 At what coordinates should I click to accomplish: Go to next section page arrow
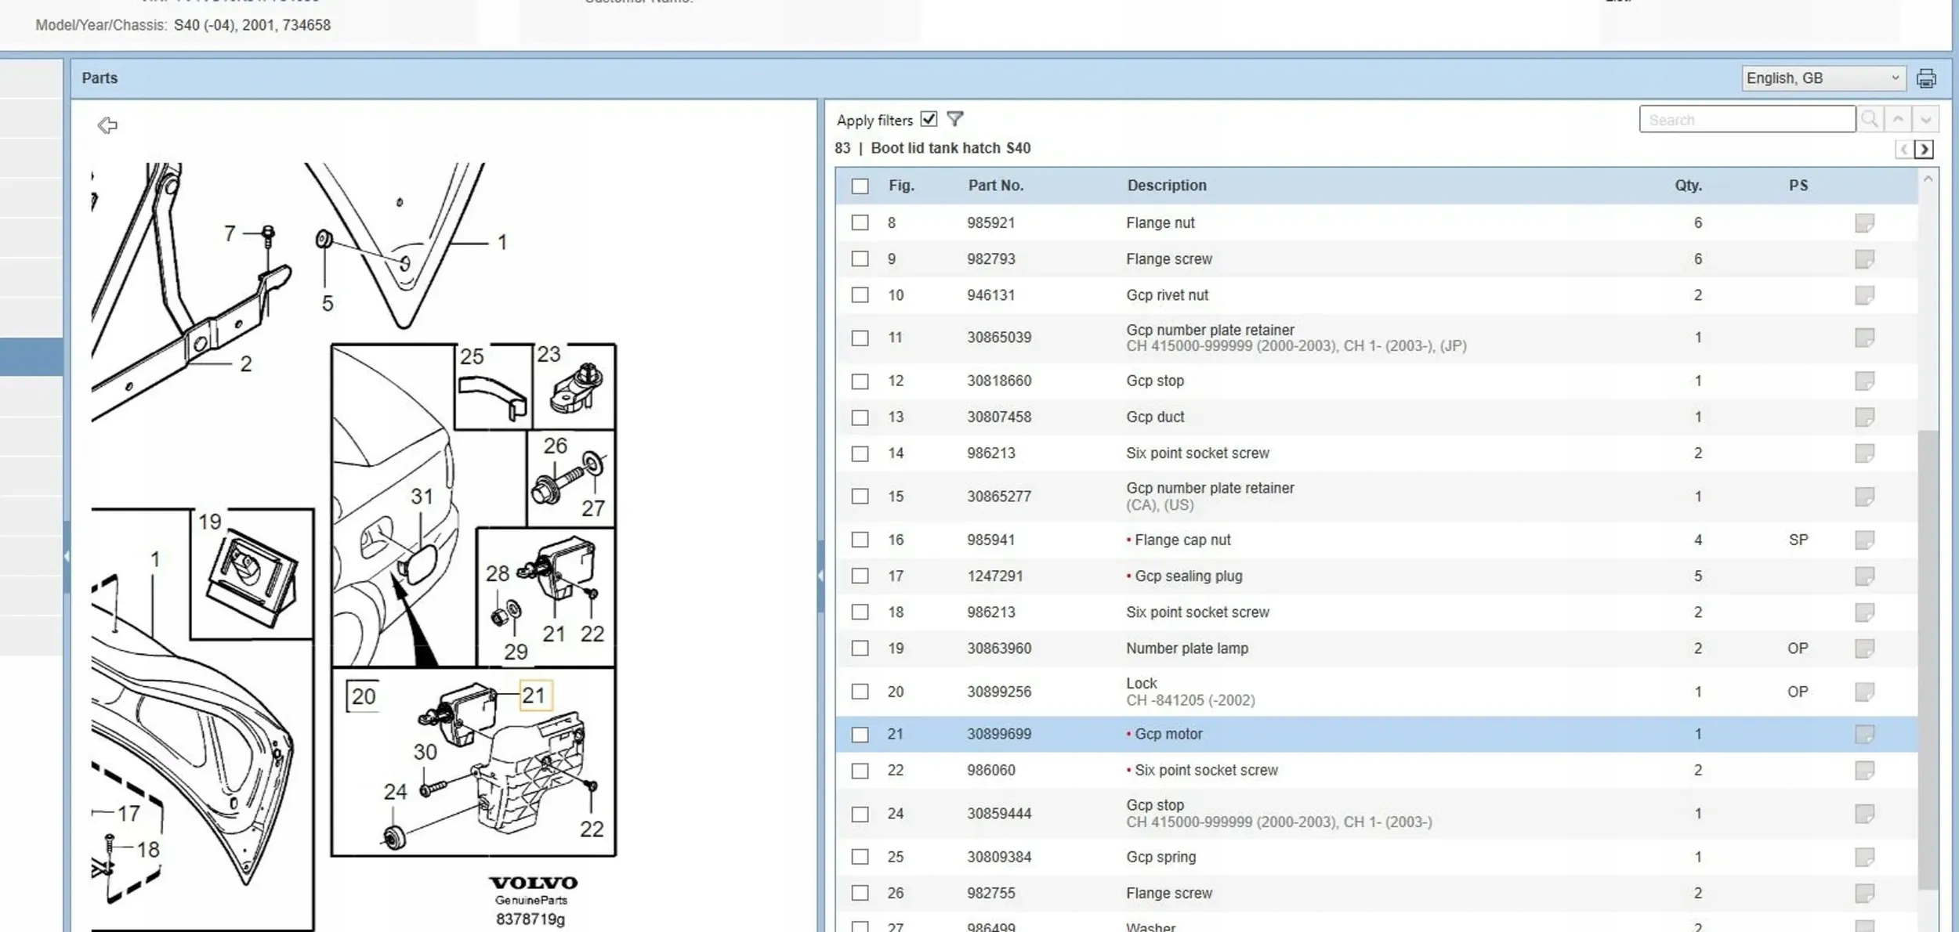(x=1924, y=149)
